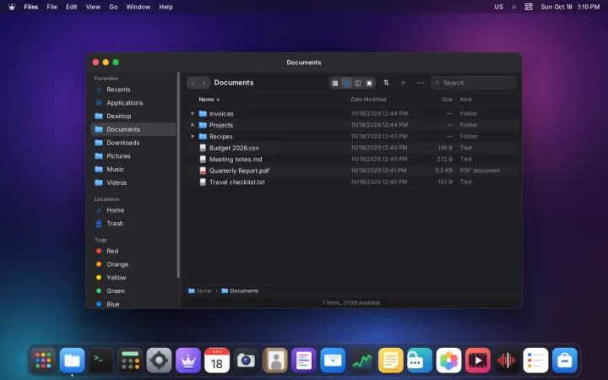The width and height of the screenshot is (608, 380).
Task: Filter by the Red tag
Action: pos(133,252)
